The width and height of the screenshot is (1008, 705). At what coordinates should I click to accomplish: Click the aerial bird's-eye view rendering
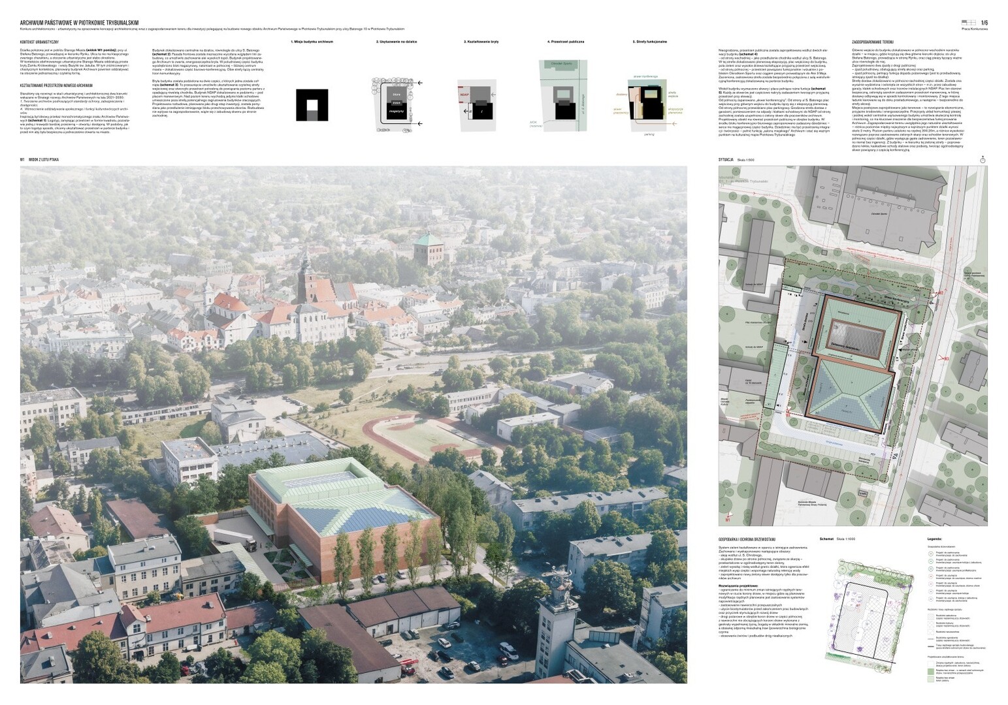click(x=353, y=424)
